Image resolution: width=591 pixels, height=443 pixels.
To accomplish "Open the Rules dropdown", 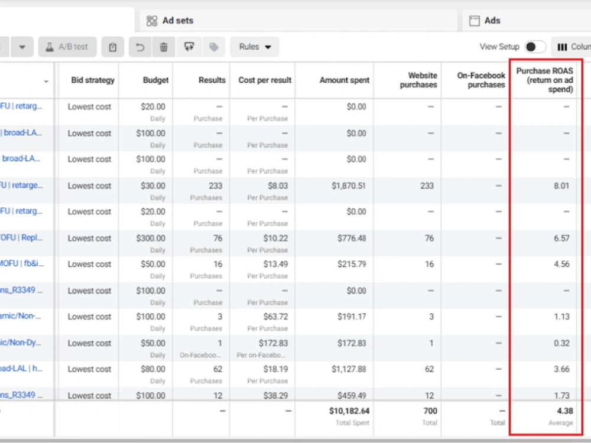I will [254, 47].
